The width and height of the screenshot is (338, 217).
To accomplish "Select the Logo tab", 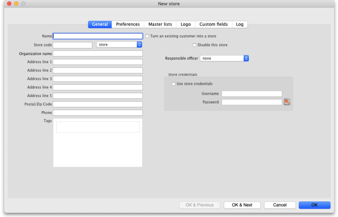I will pyautogui.click(x=186, y=24).
